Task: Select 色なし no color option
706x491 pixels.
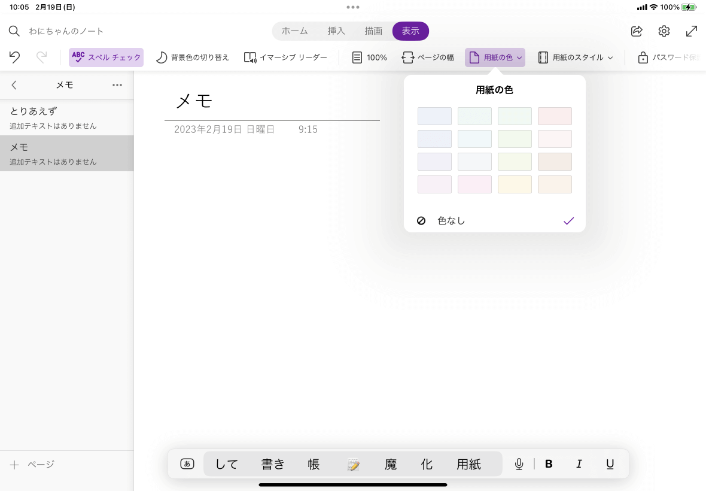Action: coord(495,221)
